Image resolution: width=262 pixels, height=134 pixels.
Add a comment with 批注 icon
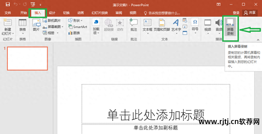pyautogui.click(x=134, y=26)
